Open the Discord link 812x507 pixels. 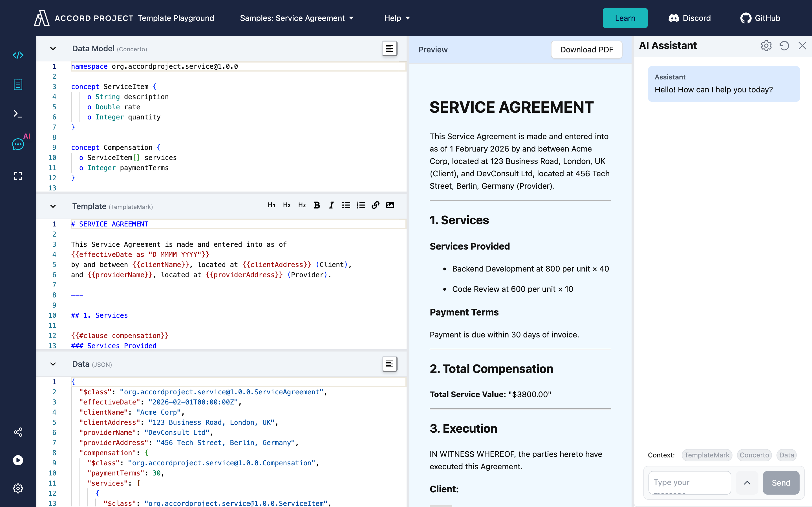690,18
